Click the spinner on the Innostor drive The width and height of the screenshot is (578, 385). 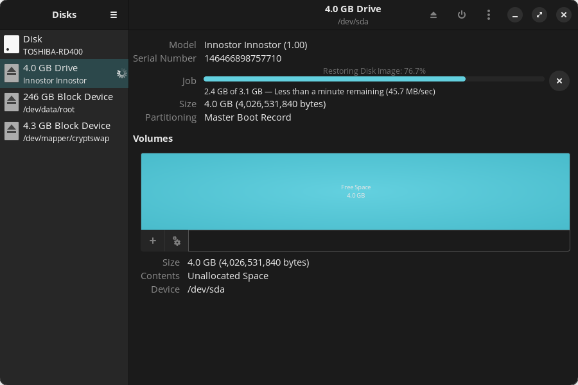(x=121, y=74)
